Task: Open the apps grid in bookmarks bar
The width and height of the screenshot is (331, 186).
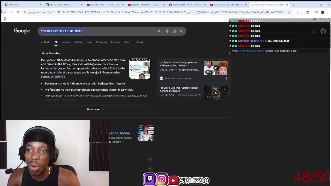Action: point(5,19)
